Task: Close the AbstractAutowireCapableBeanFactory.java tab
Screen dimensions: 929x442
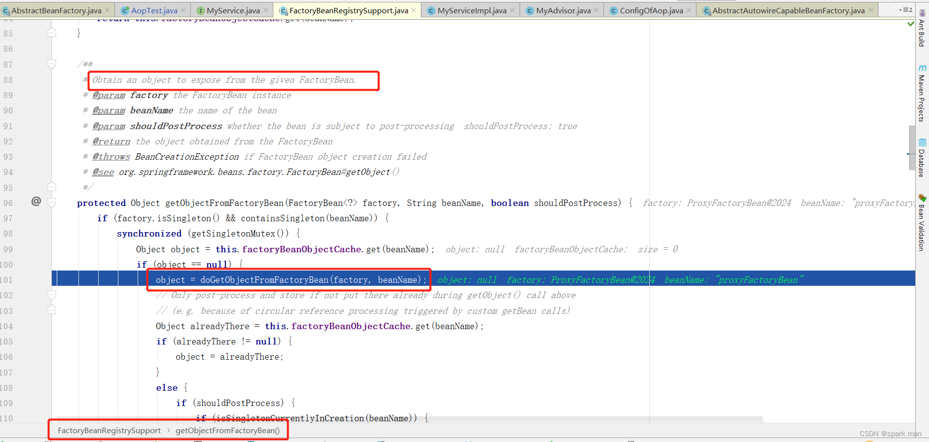Action: tap(871, 10)
